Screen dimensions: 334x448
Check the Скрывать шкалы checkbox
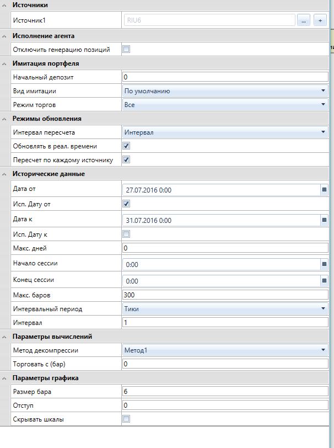[126, 419]
